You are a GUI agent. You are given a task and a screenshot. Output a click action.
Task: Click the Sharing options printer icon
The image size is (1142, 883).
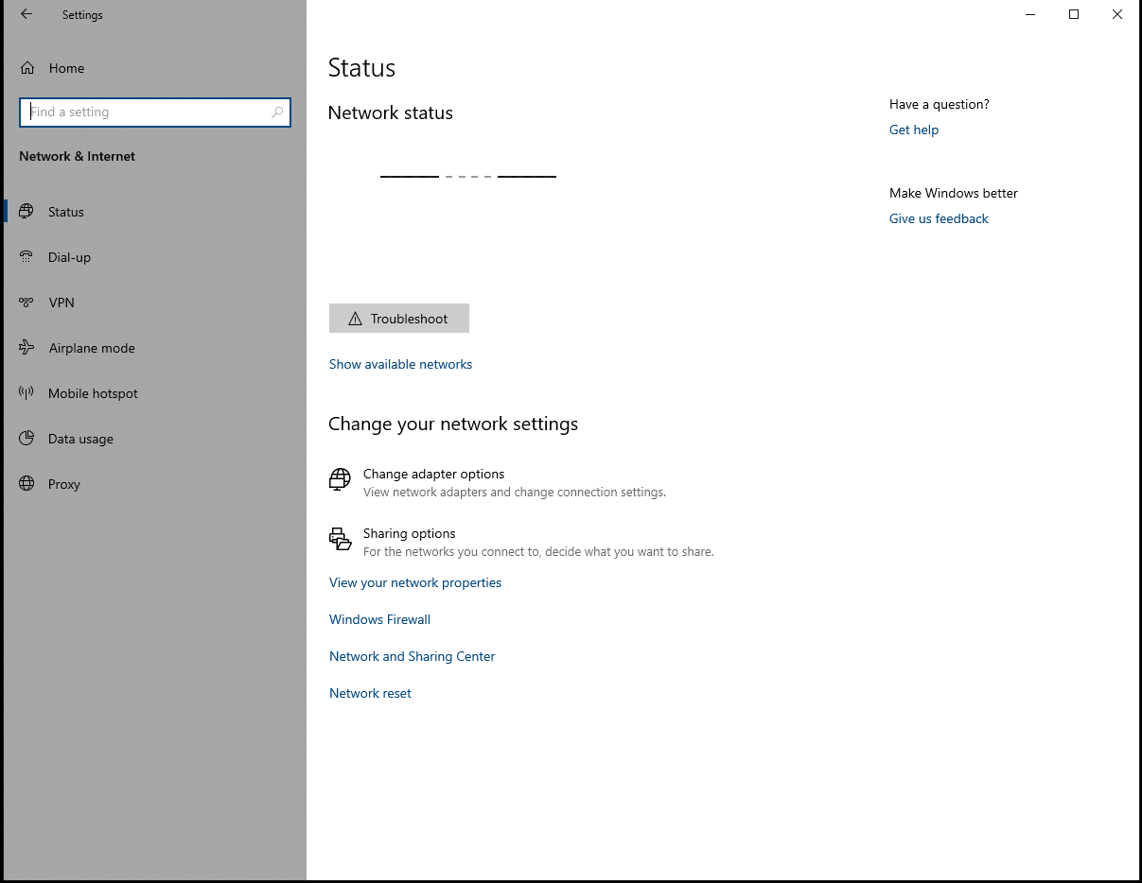tap(340, 539)
